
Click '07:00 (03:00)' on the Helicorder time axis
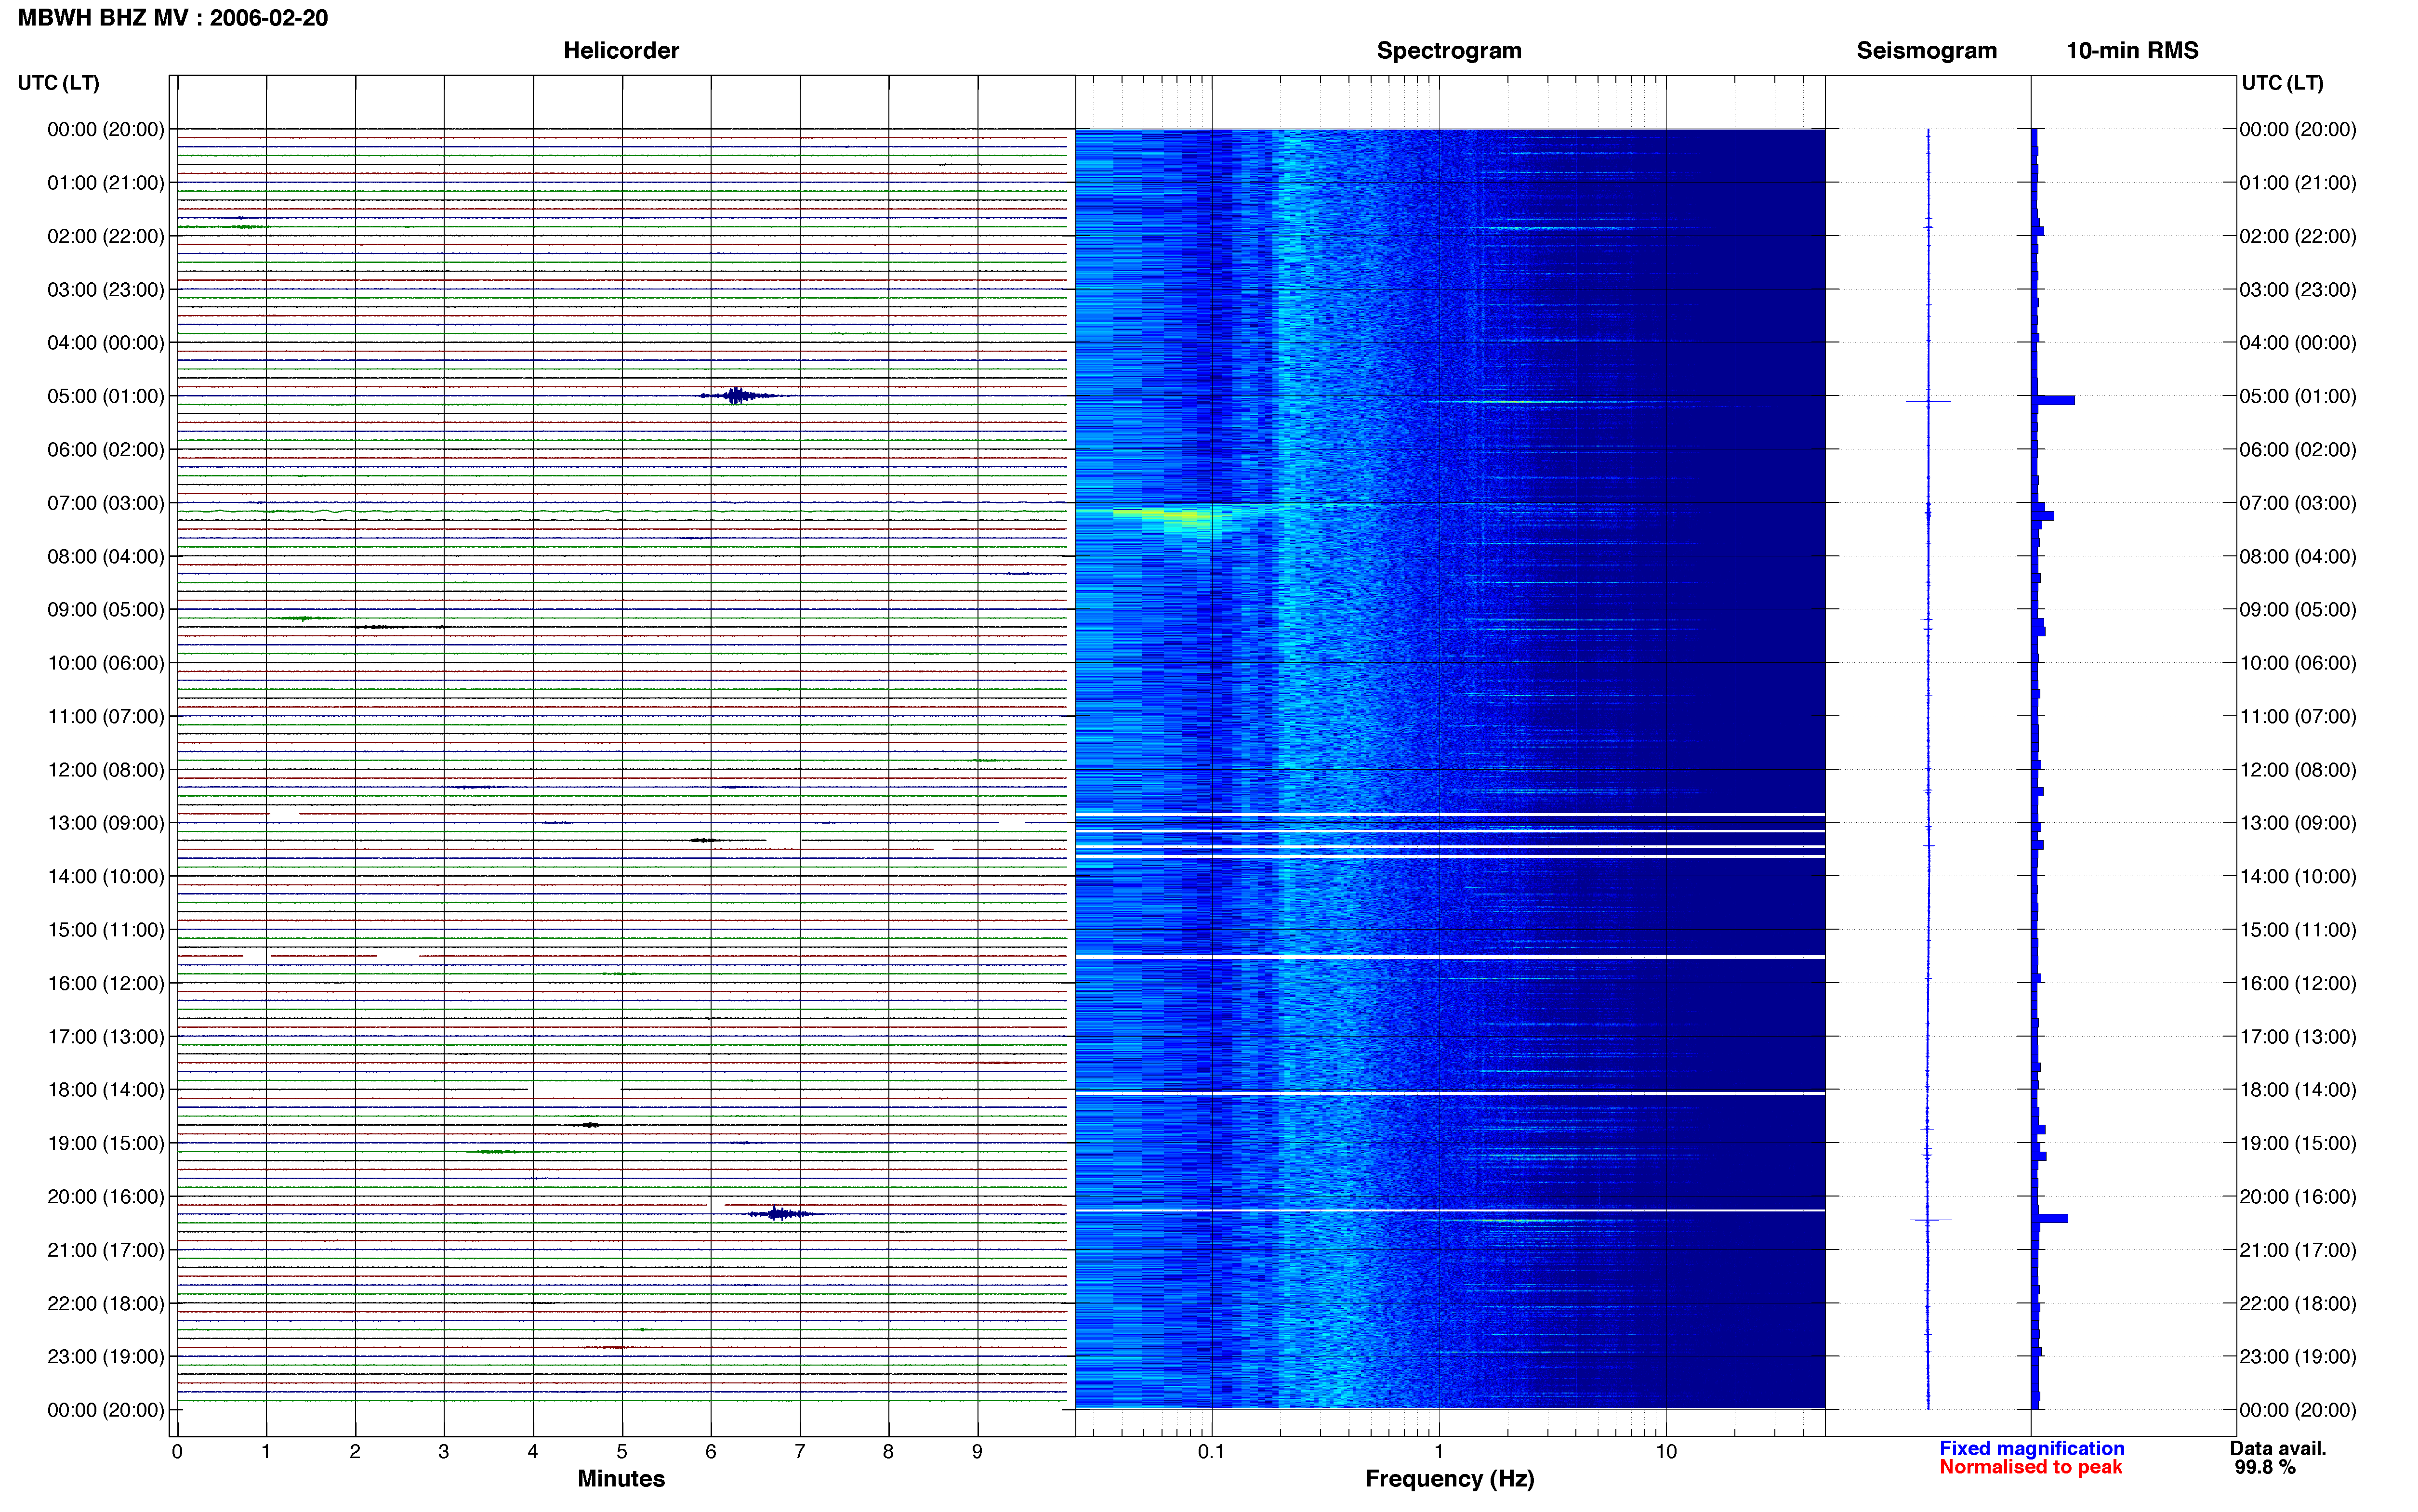point(106,503)
